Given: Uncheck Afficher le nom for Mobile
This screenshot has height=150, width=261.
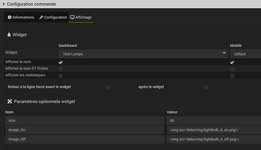Looking at the screenshot, I should [232, 63].
